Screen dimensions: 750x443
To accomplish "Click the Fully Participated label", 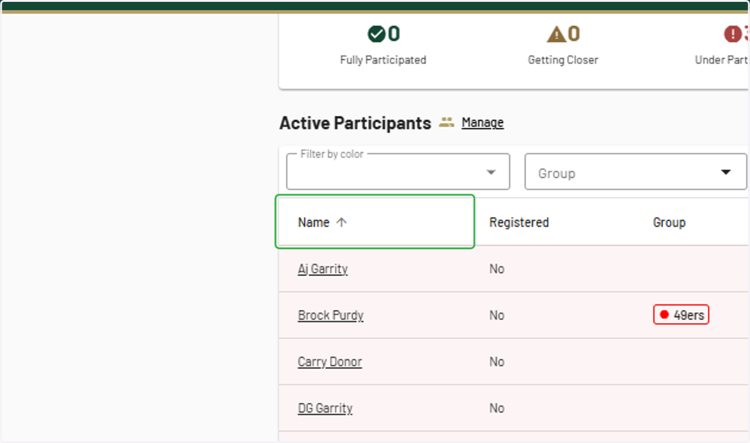I will (383, 60).
